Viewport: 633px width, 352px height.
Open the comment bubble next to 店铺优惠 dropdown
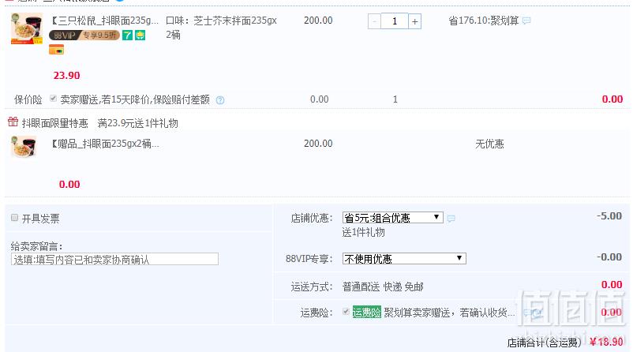pos(451,219)
